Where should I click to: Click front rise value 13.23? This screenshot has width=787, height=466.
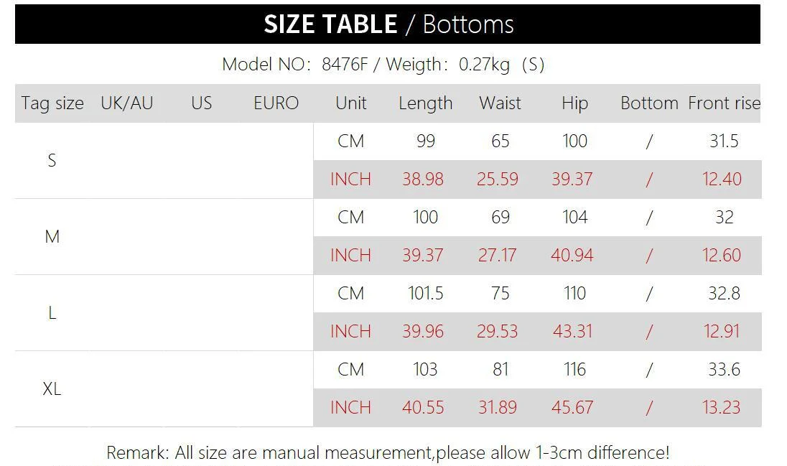tap(721, 407)
